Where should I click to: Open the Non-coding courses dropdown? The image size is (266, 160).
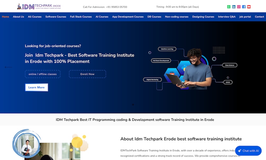coord(177,17)
